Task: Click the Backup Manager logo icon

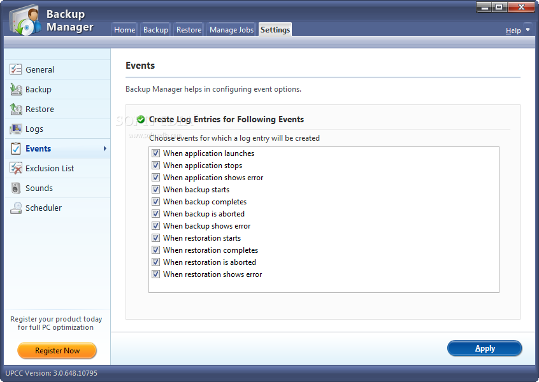Action: click(x=25, y=20)
